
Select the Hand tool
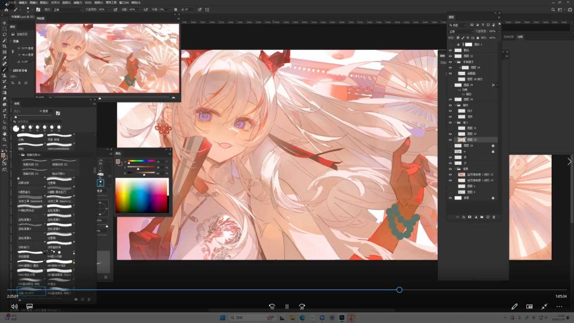tap(4, 133)
